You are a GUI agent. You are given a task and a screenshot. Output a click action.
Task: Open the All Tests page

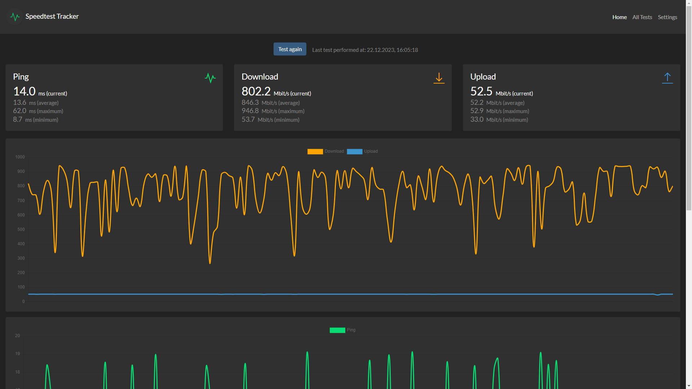click(642, 17)
